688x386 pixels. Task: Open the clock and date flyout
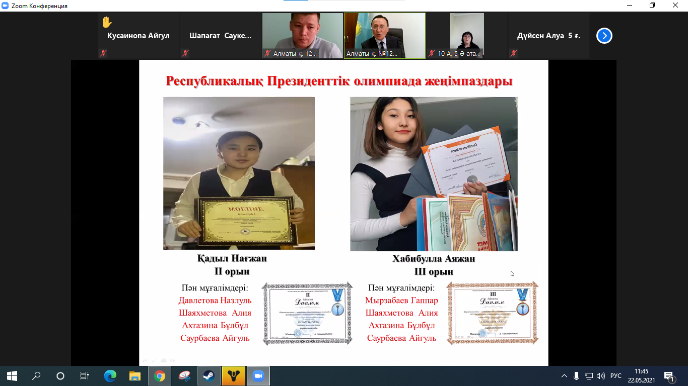pos(641,376)
